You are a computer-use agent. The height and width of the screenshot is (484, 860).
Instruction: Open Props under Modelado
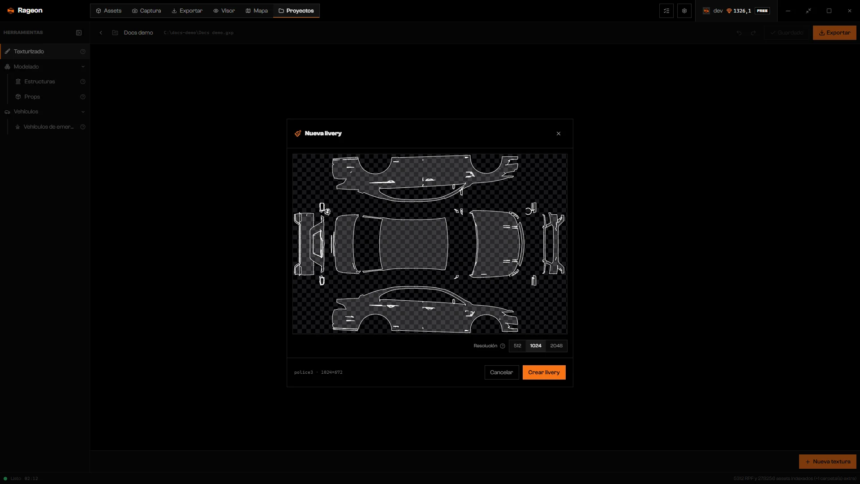pyautogui.click(x=49, y=97)
